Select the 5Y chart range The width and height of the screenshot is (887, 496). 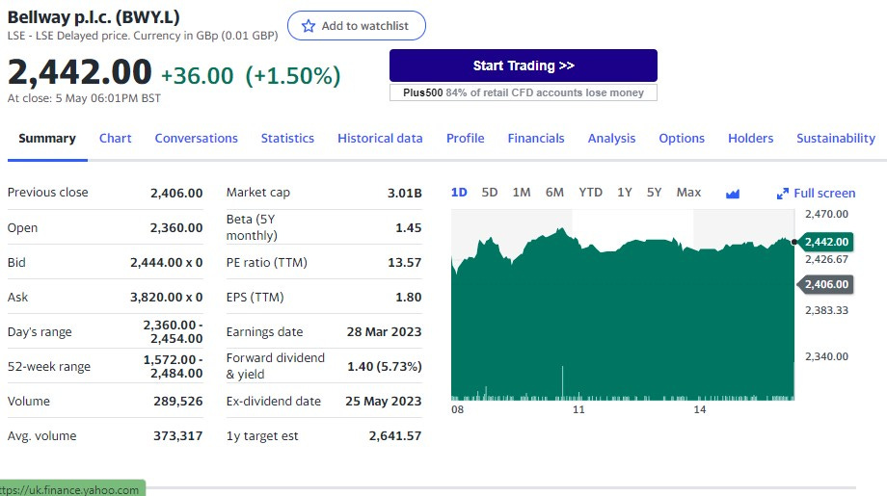point(654,193)
